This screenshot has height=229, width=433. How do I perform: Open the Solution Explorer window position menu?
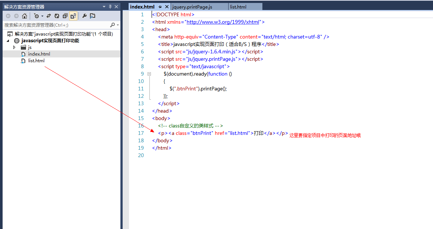pos(104,7)
